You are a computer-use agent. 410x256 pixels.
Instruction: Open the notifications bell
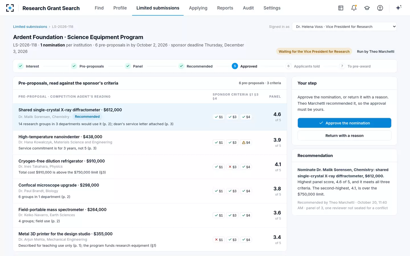pyautogui.click(x=354, y=8)
